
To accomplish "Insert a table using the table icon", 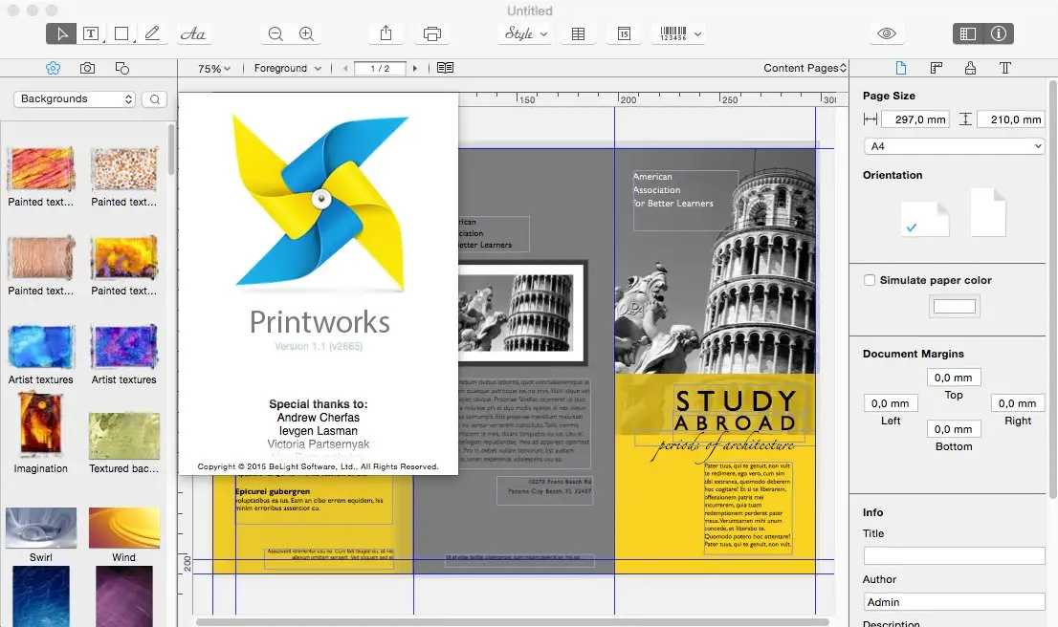I will tap(578, 33).
